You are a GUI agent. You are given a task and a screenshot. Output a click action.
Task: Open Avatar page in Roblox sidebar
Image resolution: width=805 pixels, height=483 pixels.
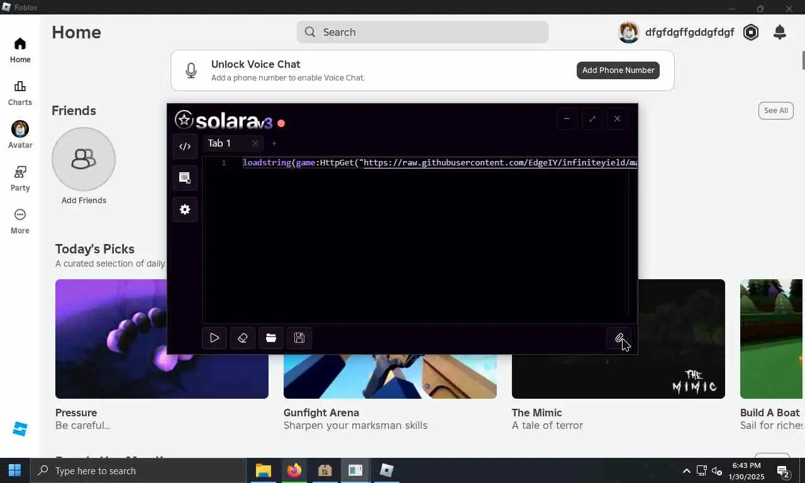[20, 136]
